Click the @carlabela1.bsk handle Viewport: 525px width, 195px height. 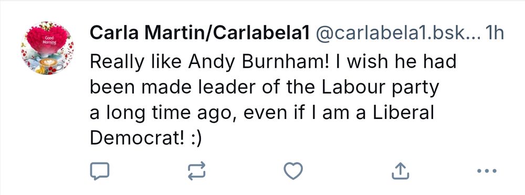pyautogui.click(x=397, y=34)
